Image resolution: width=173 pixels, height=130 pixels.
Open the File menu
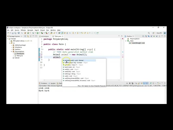(8, 30)
